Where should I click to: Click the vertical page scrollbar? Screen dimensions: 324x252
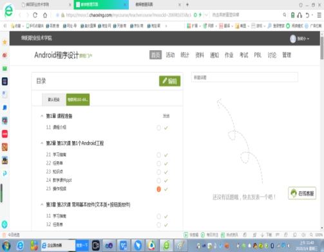tap(321, 48)
